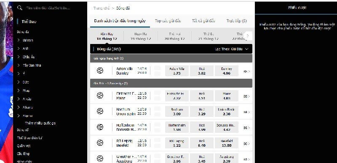Expand the Bahrain country list
337x163 pixels.
click(x=19, y=40)
